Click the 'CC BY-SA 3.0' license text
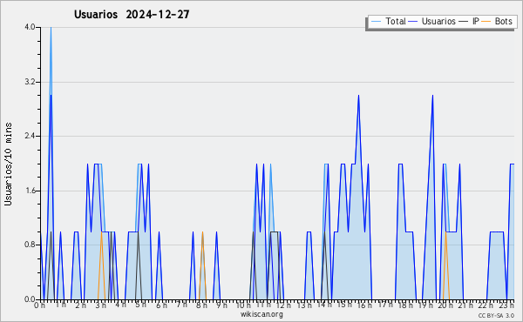This screenshot has height=322, width=523. tap(496, 315)
